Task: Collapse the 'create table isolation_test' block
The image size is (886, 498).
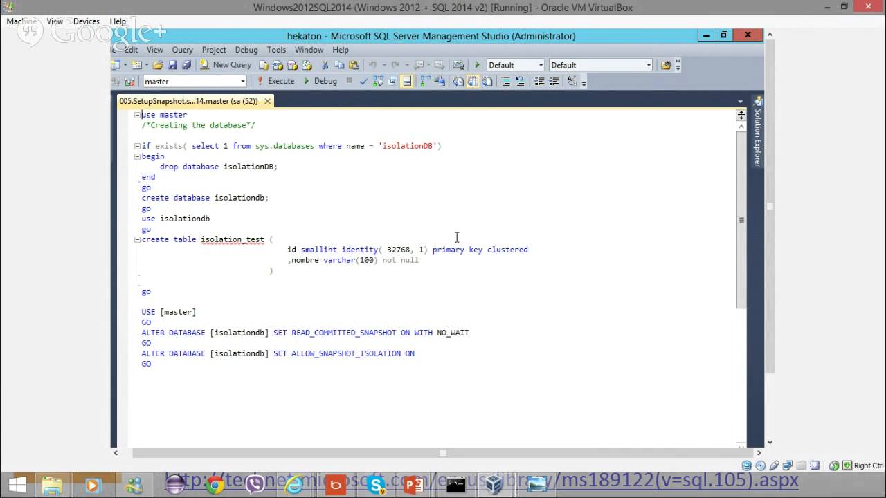Action: (x=137, y=239)
